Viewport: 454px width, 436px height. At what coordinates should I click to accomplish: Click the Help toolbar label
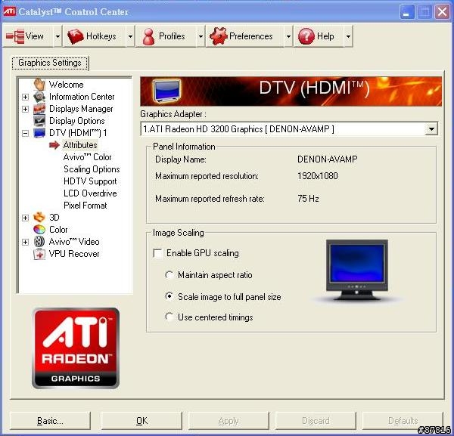point(325,36)
